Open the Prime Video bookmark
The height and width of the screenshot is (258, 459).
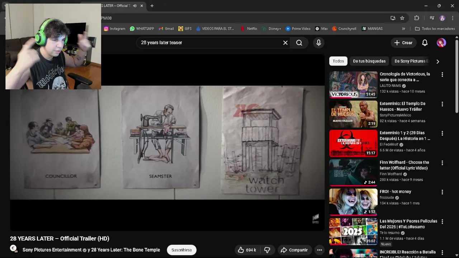(298, 29)
